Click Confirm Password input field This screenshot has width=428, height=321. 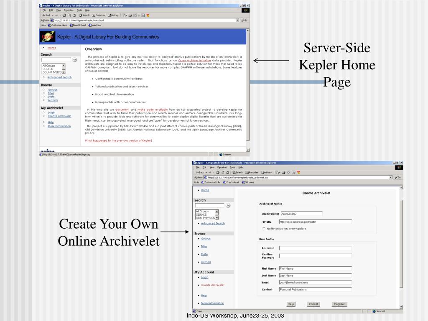pos(315,256)
